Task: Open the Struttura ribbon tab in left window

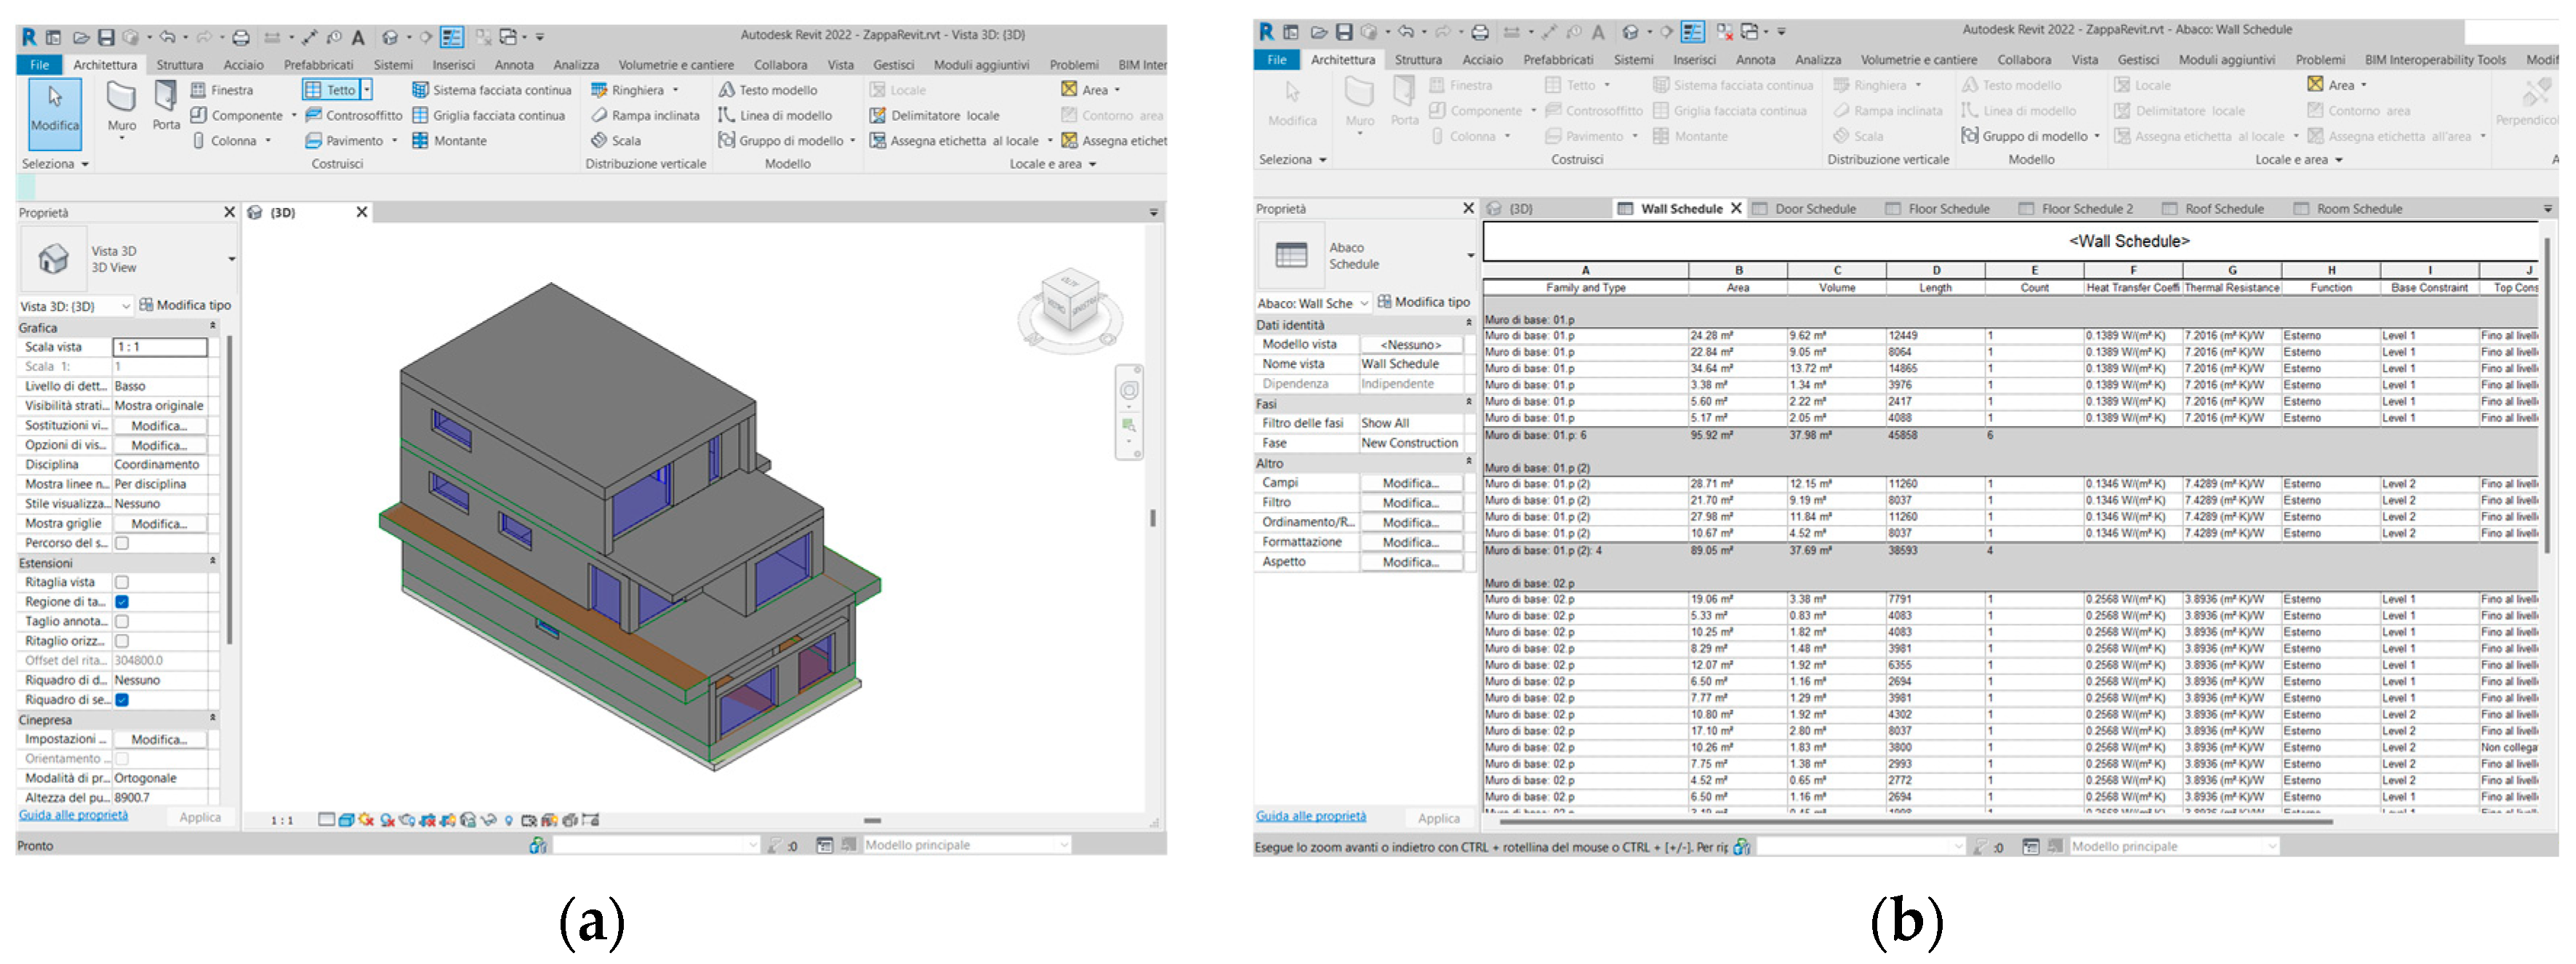Action: (179, 65)
